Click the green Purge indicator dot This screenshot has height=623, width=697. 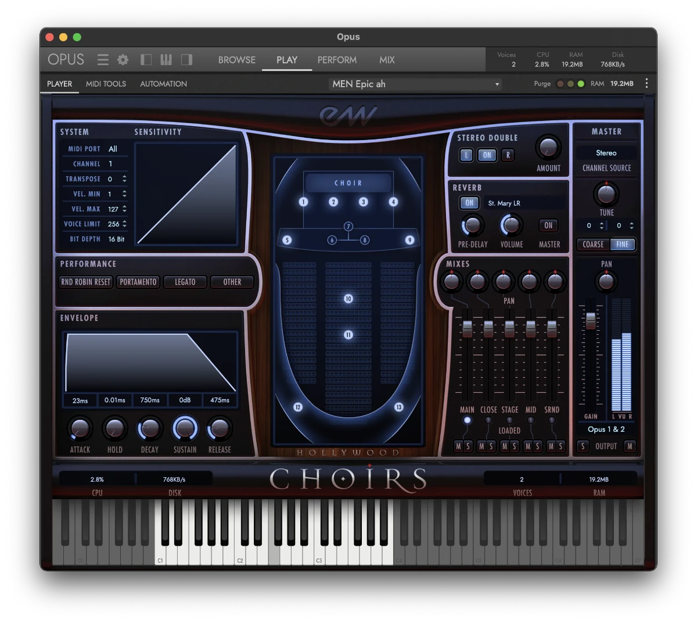pos(580,83)
